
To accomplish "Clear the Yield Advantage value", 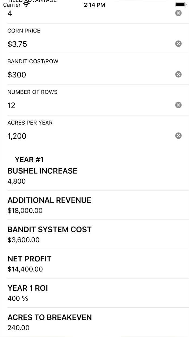I will pyautogui.click(x=178, y=13).
